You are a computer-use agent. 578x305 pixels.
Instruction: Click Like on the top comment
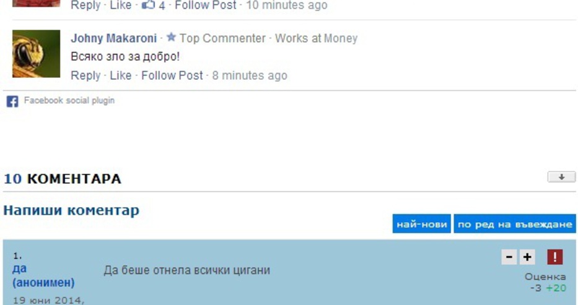[x=121, y=5]
